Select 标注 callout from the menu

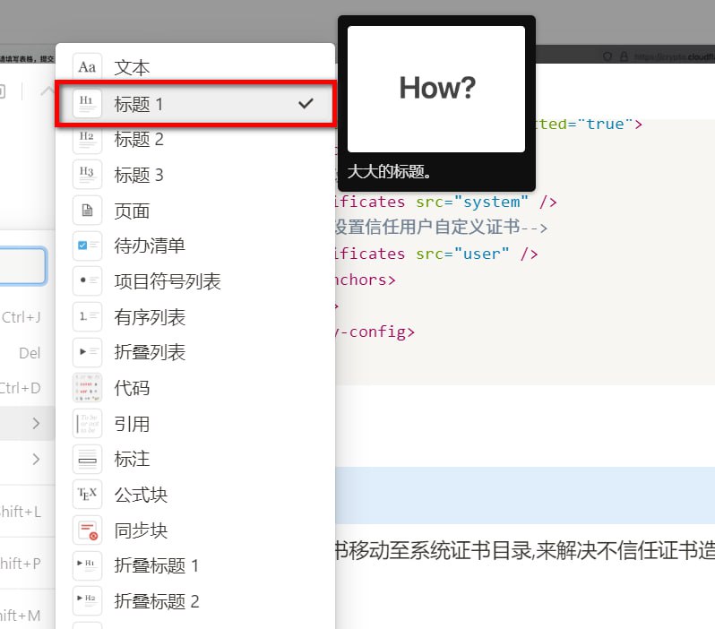132,460
